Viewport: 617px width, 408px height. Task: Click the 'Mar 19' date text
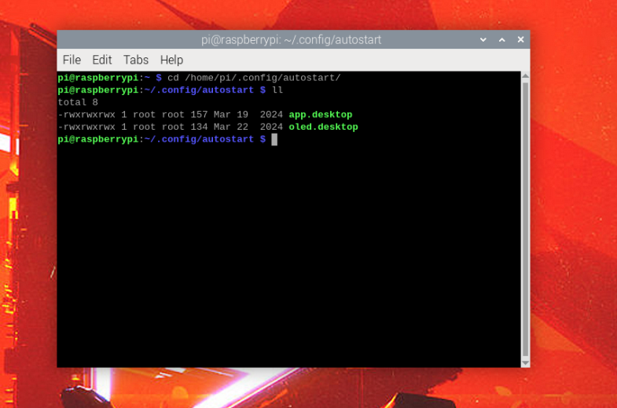click(231, 115)
